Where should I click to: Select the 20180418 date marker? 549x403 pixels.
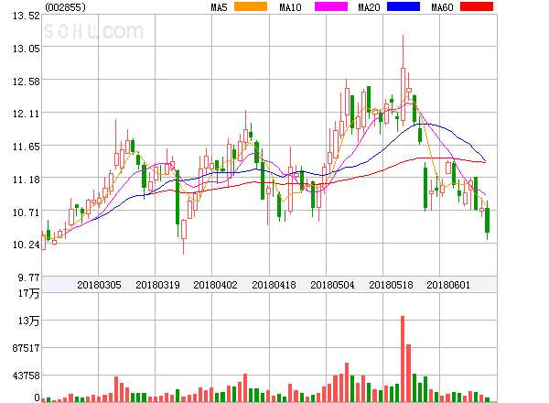click(274, 285)
